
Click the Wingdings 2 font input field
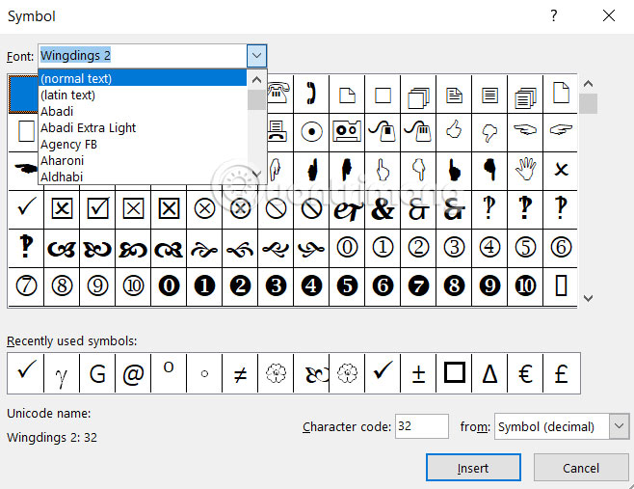tap(143, 55)
